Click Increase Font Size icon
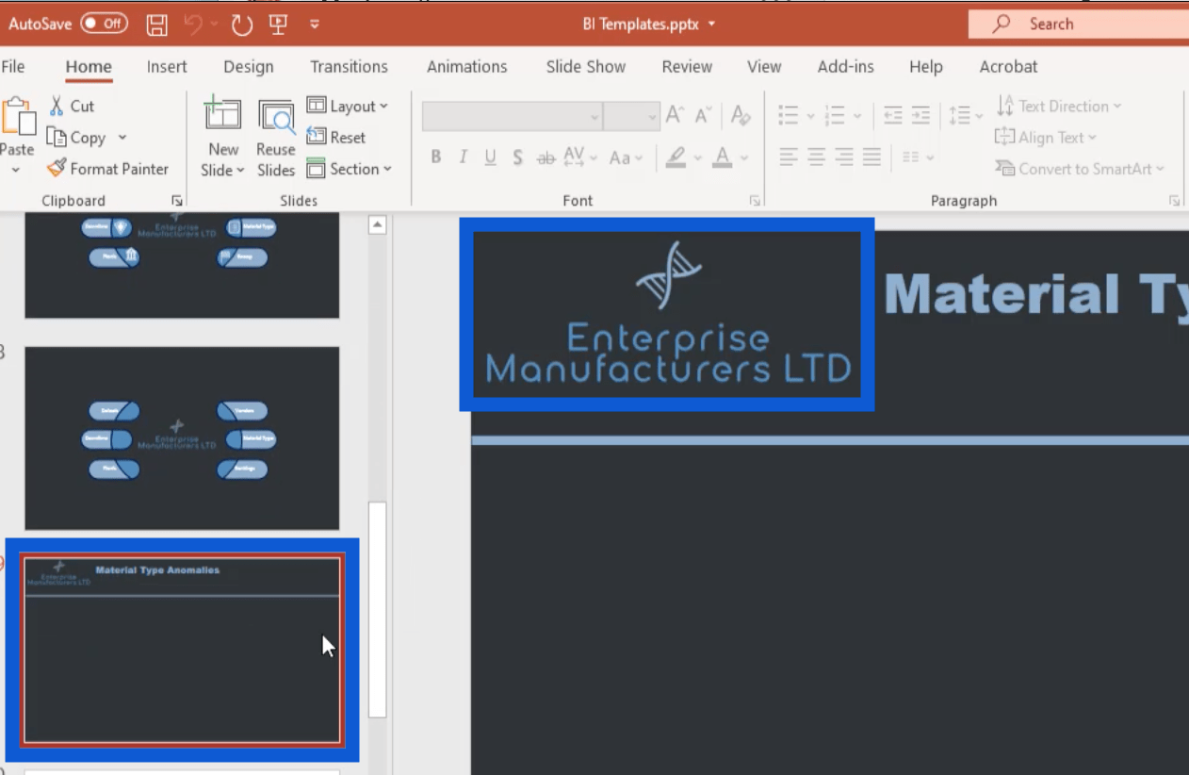This screenshot has height=775, width=1189. pyautogui.click(x=675, y=116)
